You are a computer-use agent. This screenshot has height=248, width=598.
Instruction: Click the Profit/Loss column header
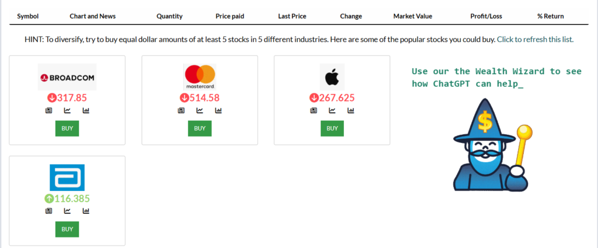pyautogui.click(x=486, y=16)
